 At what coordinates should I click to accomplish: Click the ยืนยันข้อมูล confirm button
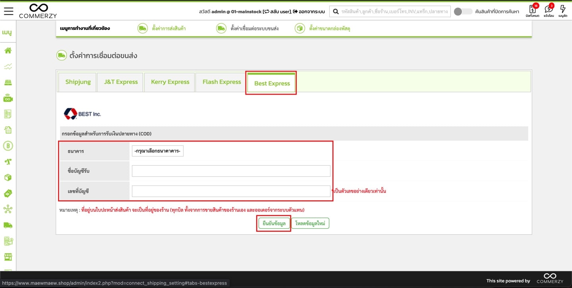[x=274, y=223]
